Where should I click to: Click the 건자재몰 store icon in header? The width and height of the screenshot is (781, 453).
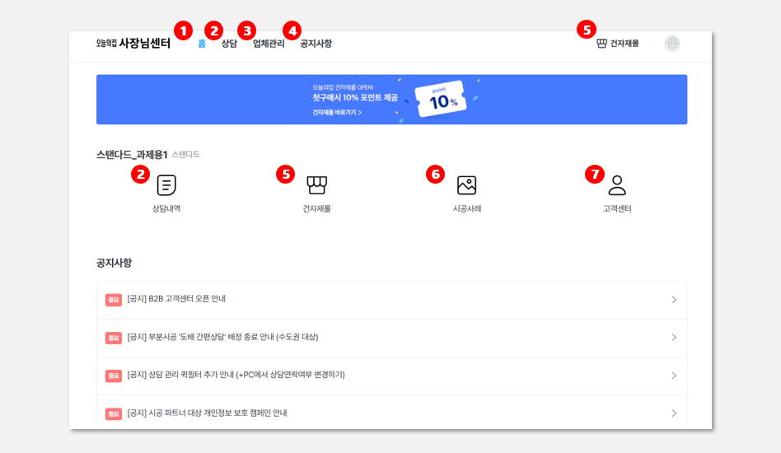point(601,44)
